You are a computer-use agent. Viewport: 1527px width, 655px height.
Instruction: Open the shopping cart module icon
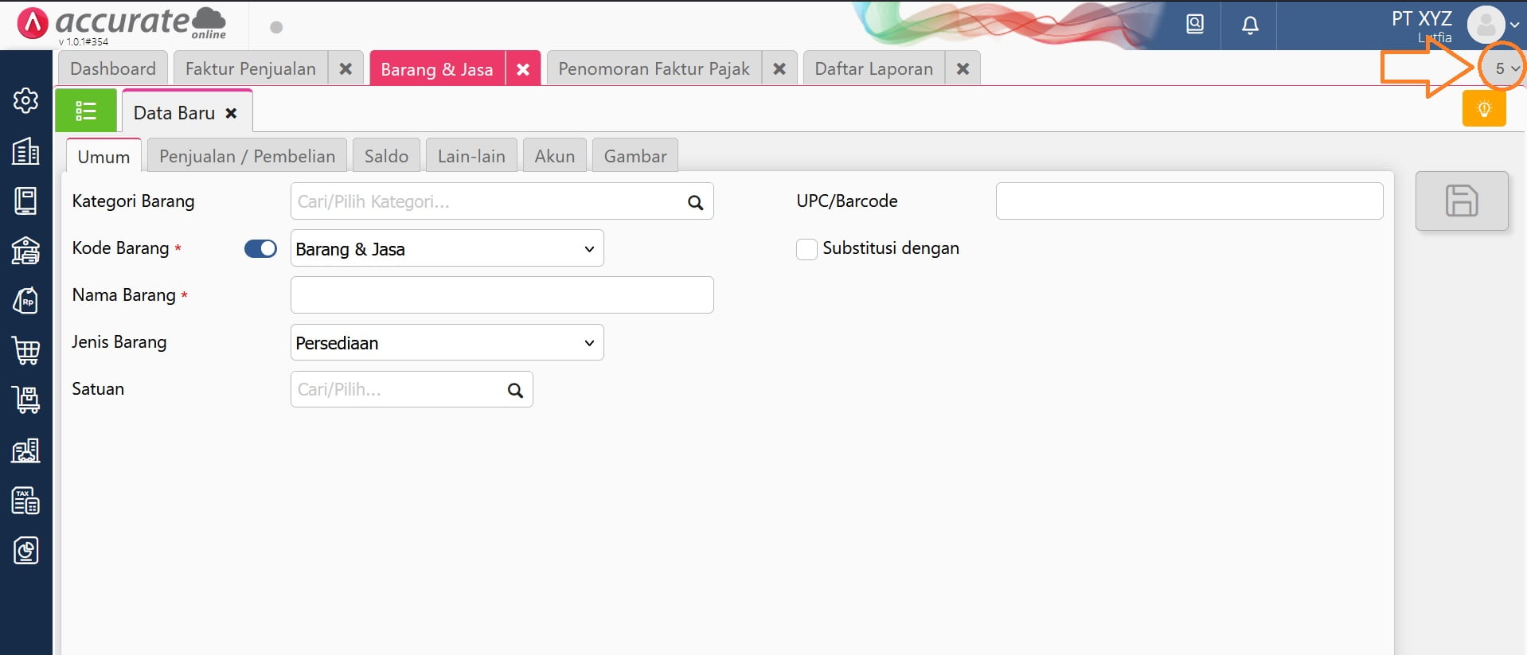tap(25, 350)
